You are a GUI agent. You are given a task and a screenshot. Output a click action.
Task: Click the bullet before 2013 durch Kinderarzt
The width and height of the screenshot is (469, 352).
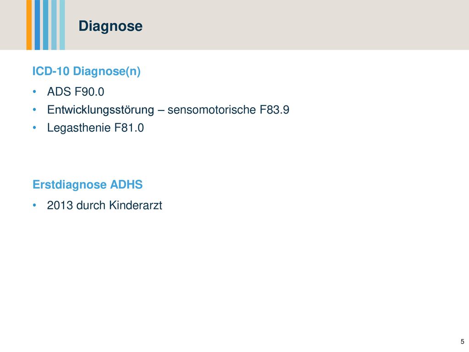[34, 205]
